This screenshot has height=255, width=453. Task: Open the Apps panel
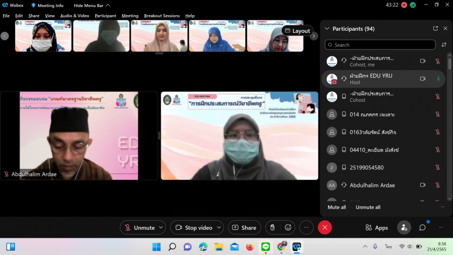pyautogui.click(x=376, y=228)
